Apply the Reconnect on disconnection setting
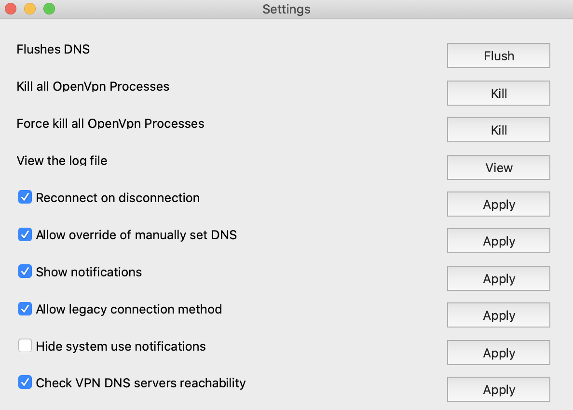The width and height of the screenshot is (573, 410). click(498, 205)
